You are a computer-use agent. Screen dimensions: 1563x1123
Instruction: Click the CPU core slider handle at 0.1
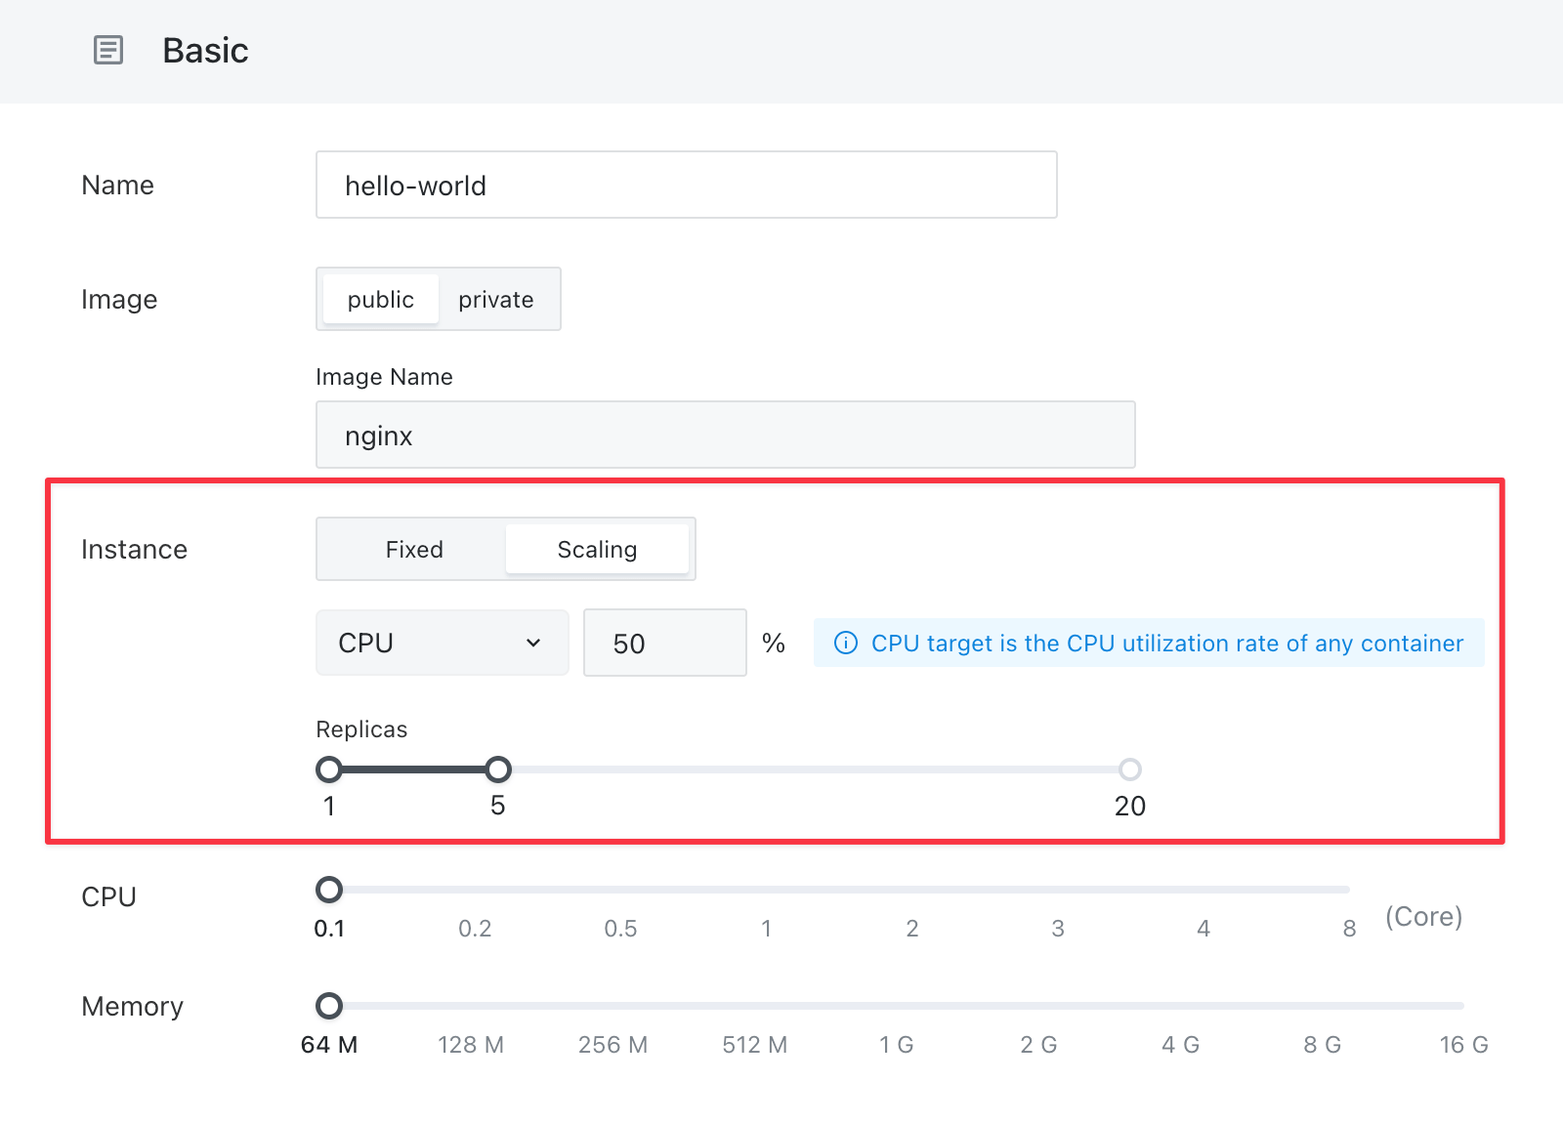[329, 890]
